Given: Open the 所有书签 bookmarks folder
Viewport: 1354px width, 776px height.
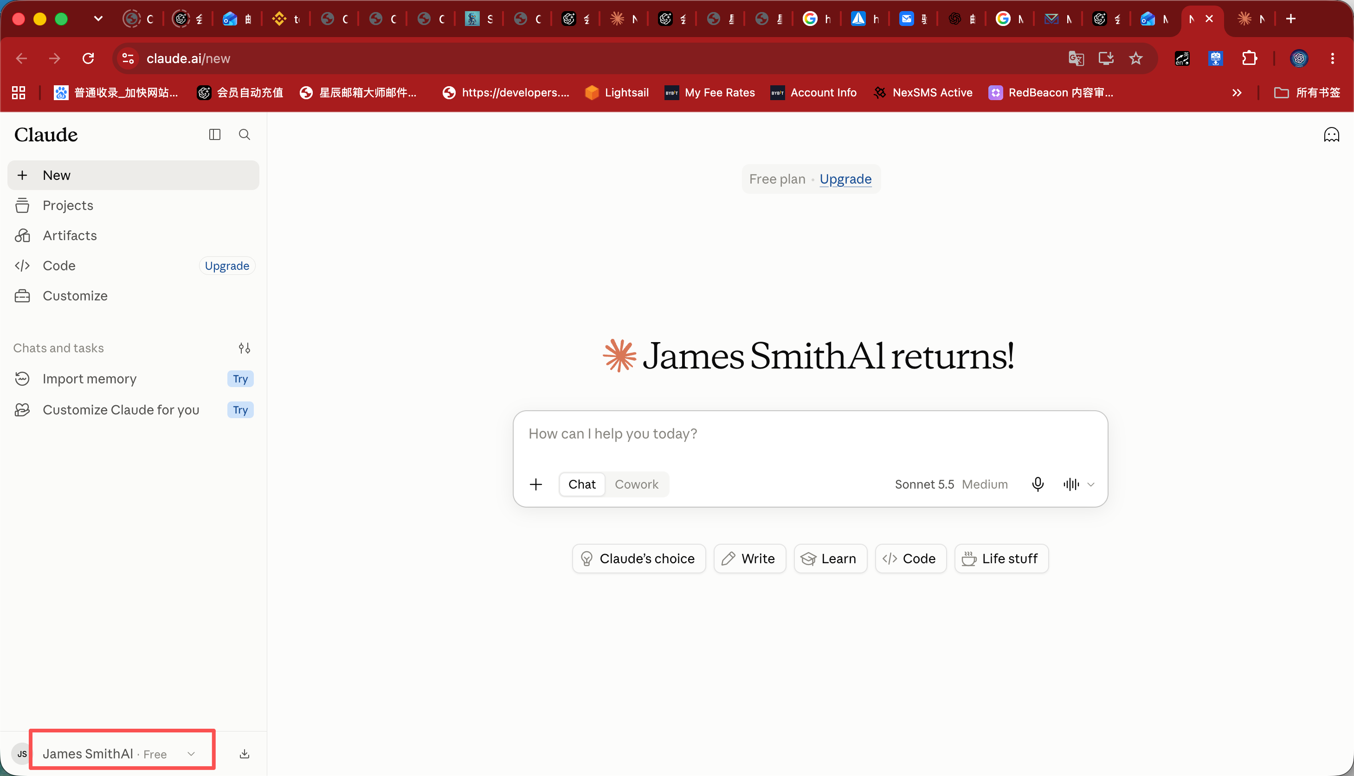Looking at the screenshot, I should click(1307, 93).
